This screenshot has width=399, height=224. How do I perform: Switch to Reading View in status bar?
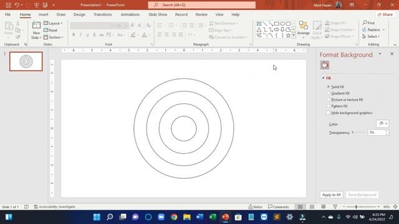[x=324, y=207]
